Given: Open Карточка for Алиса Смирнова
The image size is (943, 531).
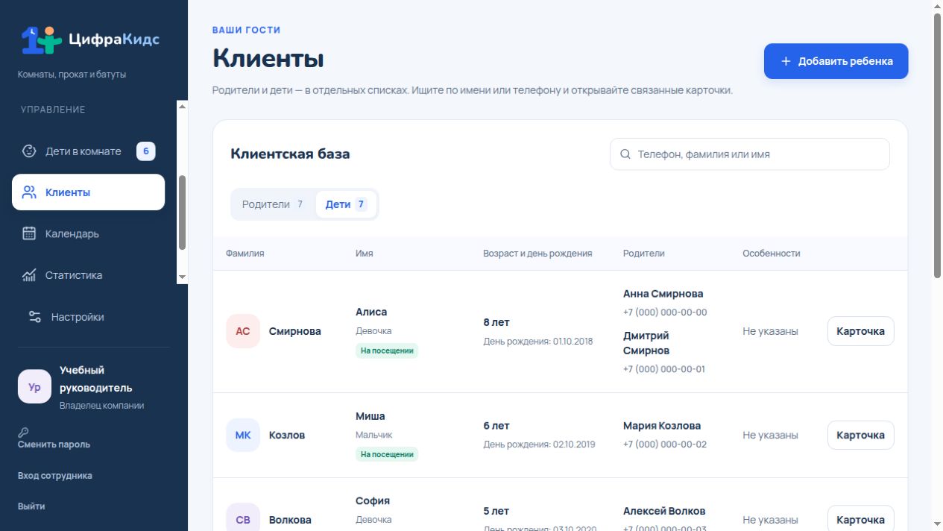Looking at the screenshot, I should [860, 331].
